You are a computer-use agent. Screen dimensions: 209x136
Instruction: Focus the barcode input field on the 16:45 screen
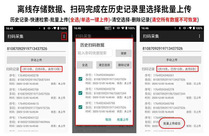(36, 49)
